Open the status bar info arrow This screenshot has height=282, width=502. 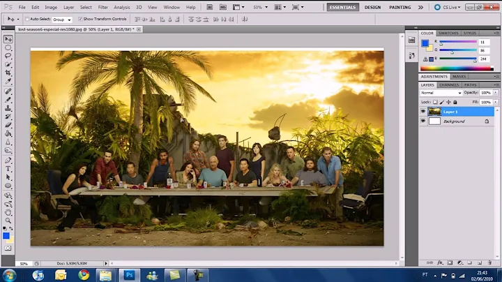pos(106,263)
